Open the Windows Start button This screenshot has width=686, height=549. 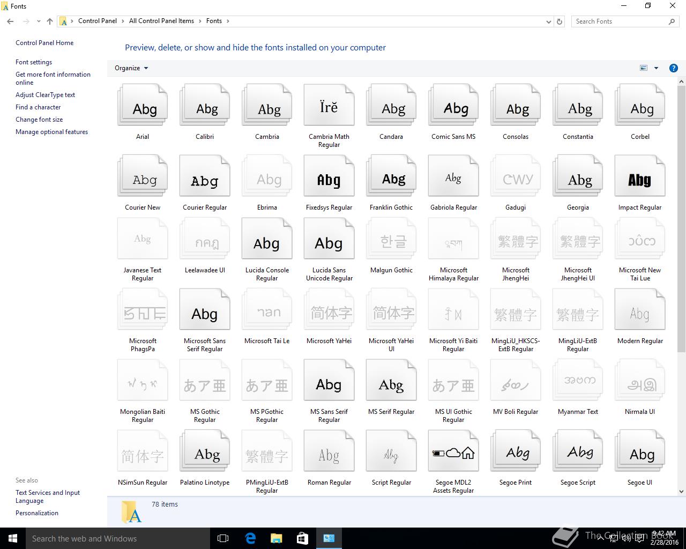pyautogui.click(x=13, y=538)
